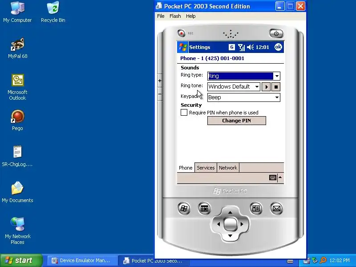The image size is (356, 267).
Task: Open the Ring tone dropdown
Action: (257, 86)
